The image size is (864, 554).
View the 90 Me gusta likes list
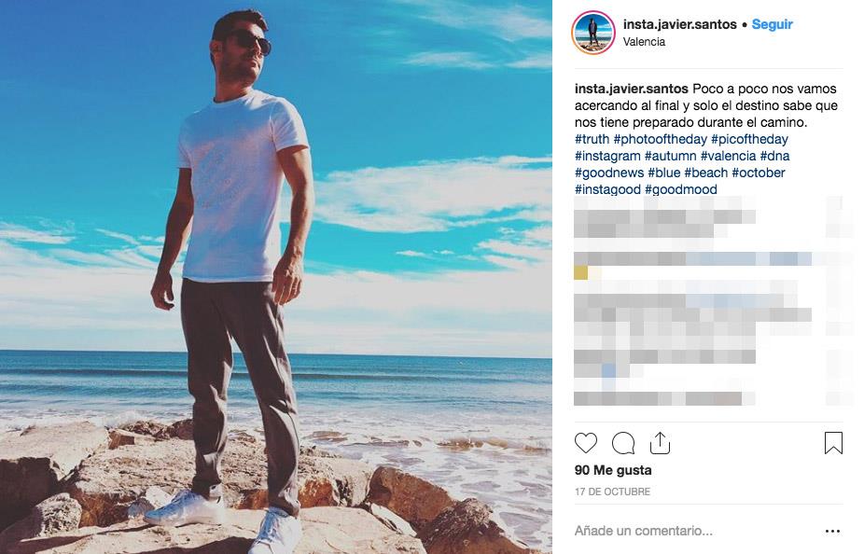(x=613, y=470)
